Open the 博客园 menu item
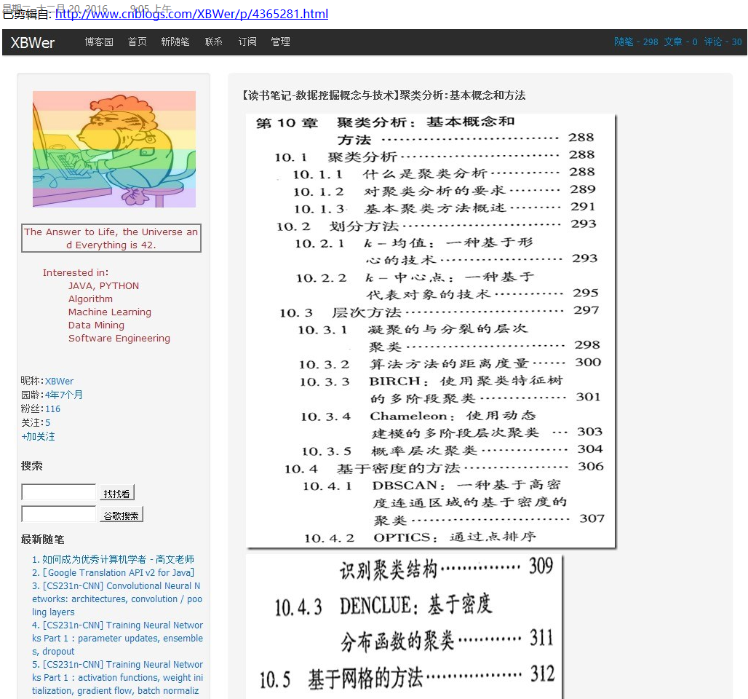This screenshot has height=699, width=748. click(x=99, y=42)
